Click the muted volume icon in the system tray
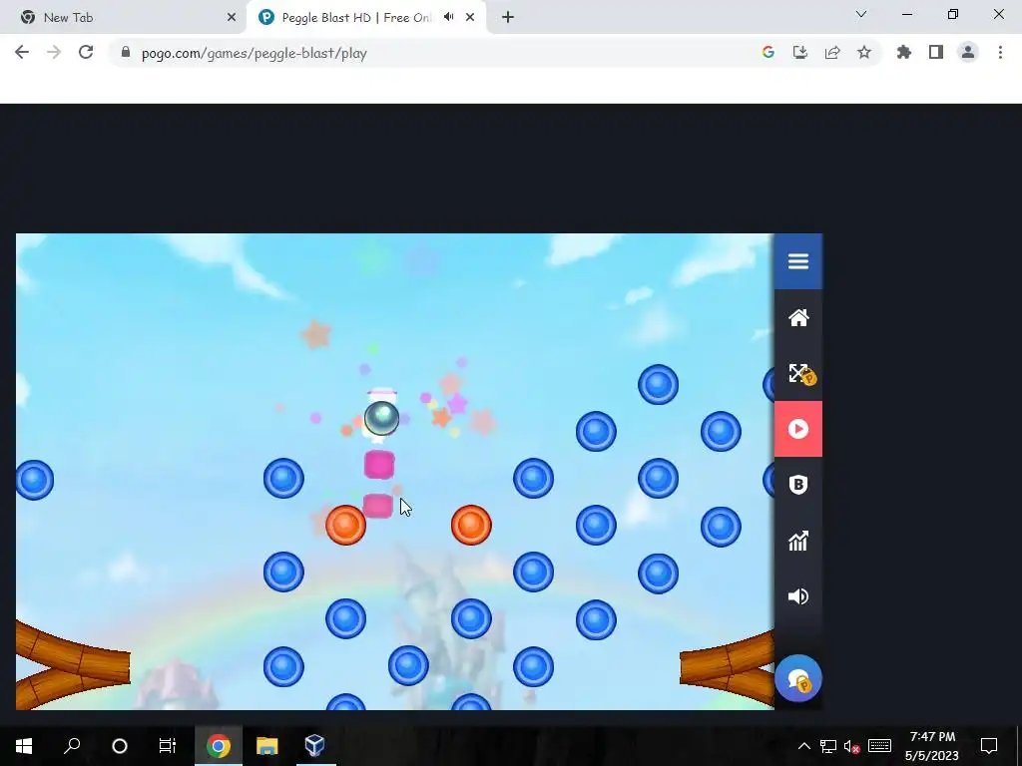Image resolution: width=1022 pixels, height=766 pixels. 851,746
